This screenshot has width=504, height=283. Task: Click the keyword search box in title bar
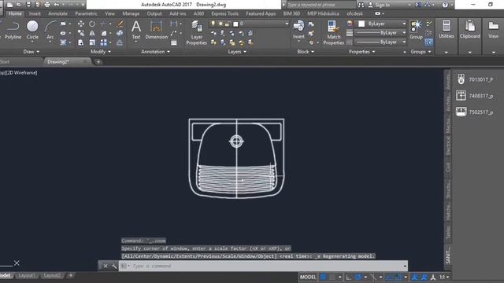321,5
